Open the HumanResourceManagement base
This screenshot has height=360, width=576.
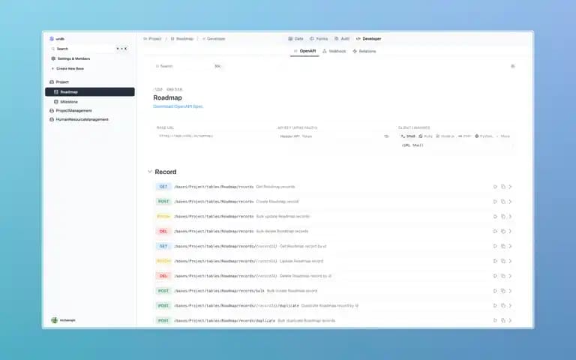tap(79, 119)
